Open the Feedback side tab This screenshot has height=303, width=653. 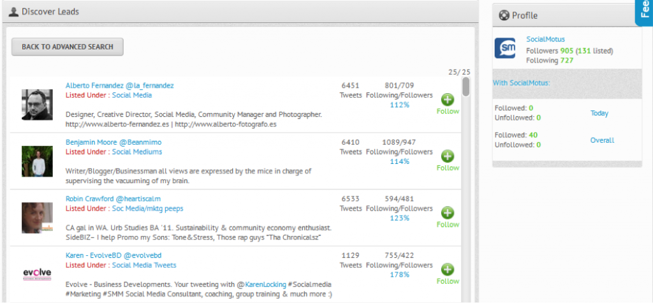(x=645, y=13)
